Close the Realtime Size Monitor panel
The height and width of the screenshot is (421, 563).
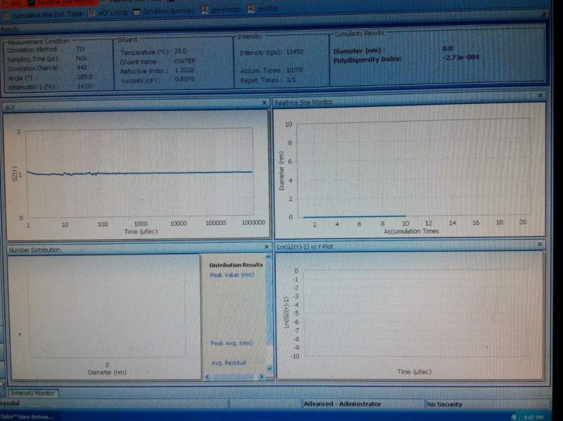[540, 96]
